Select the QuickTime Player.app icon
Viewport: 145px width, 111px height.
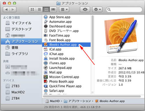pyautogui.click(x=46, y=86)
